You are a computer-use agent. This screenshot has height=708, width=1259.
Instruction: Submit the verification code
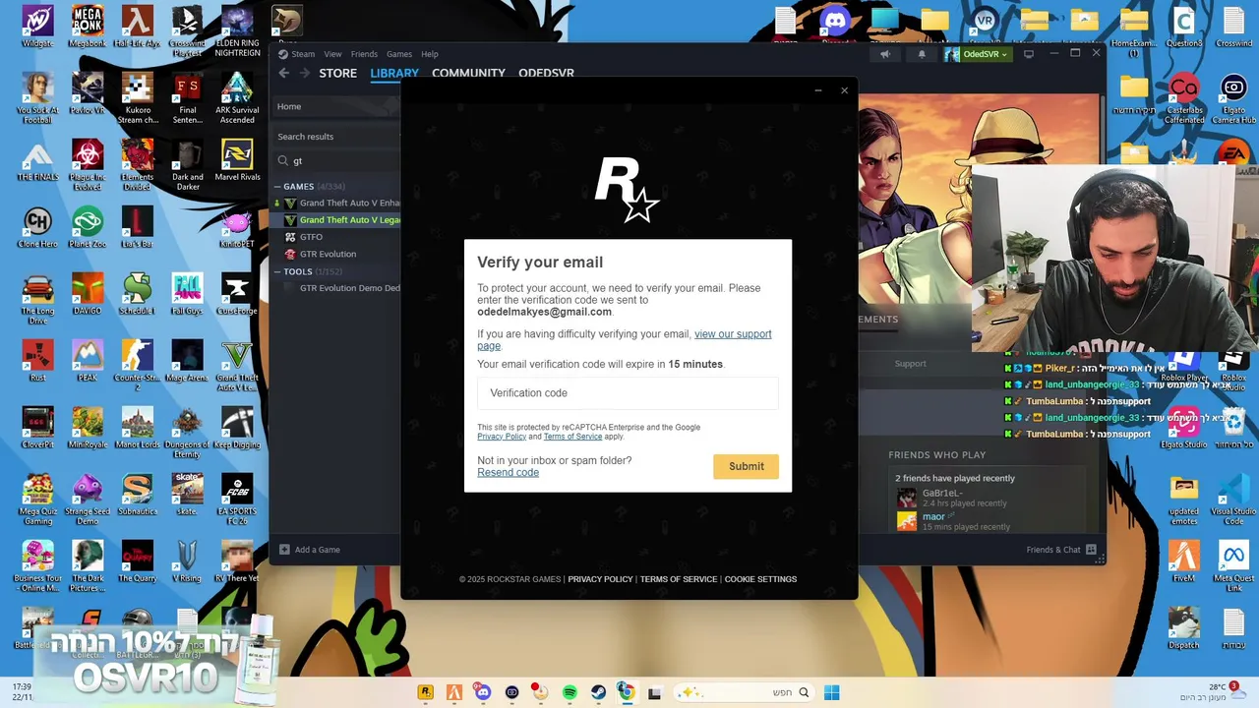[746, 466]
